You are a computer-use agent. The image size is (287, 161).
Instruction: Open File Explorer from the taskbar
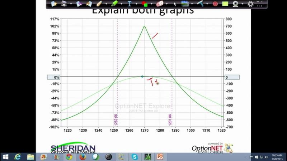[x=30, y=157]
